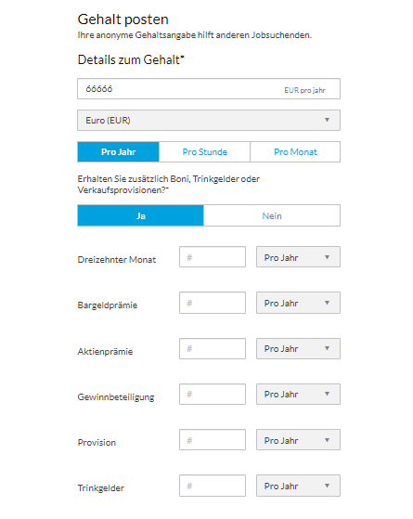Click the salary amount input field

point(209,89)
